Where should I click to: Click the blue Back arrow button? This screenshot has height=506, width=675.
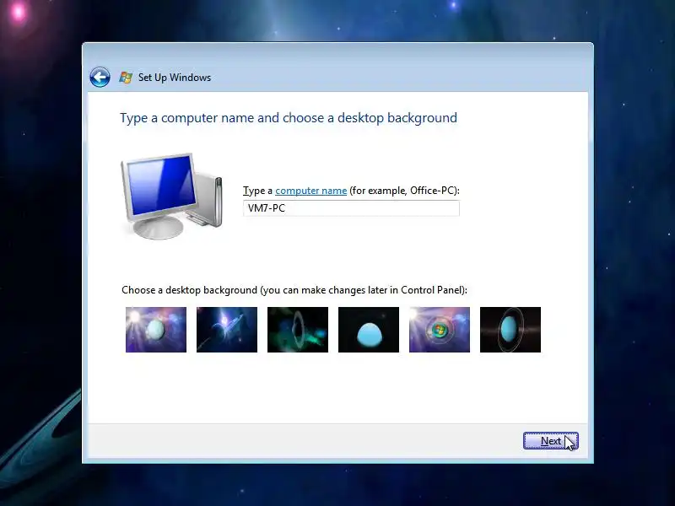coord(100,78)
